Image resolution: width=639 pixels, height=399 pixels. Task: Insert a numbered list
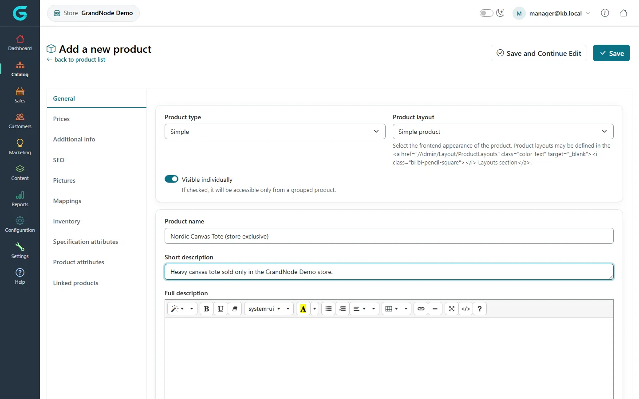click(x=343, y=309)
